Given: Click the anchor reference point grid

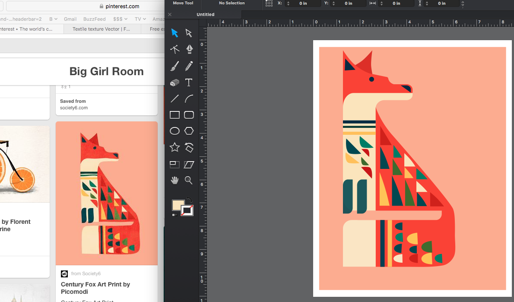Looking at the screenshot, I should click(269, 3).
